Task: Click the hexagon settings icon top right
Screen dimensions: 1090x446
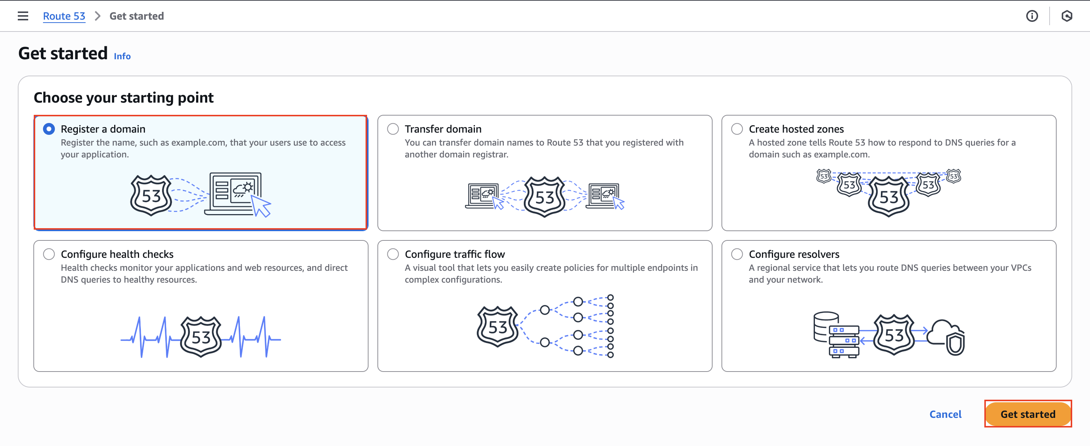Action: coord(1067,16)
